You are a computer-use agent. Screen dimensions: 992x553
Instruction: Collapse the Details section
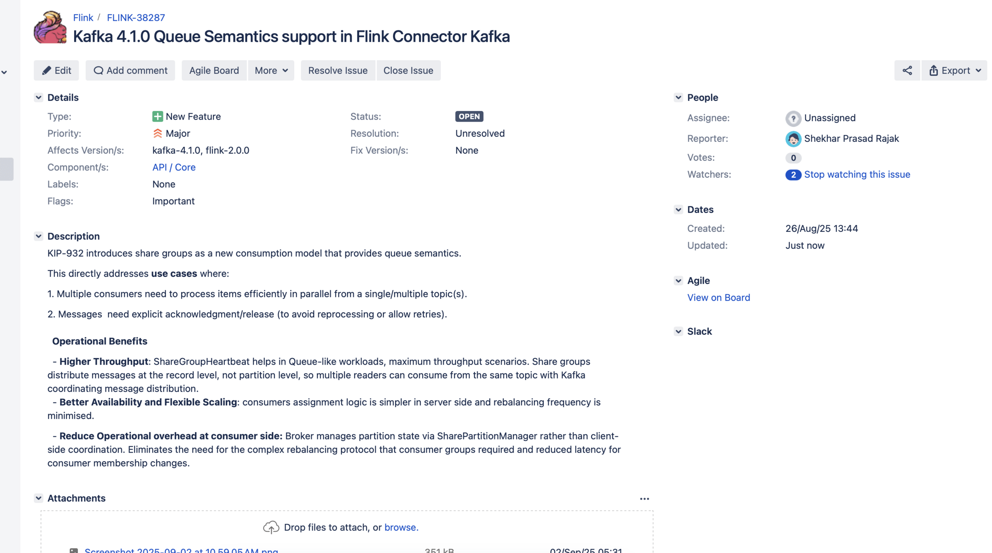point(39,97)
